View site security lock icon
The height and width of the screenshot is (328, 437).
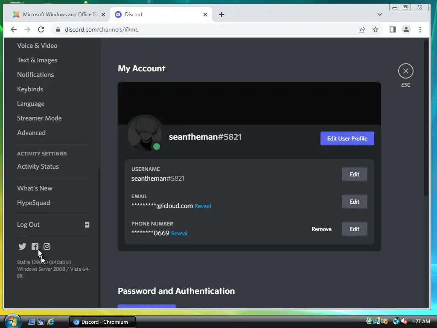(x=58, y=29)
